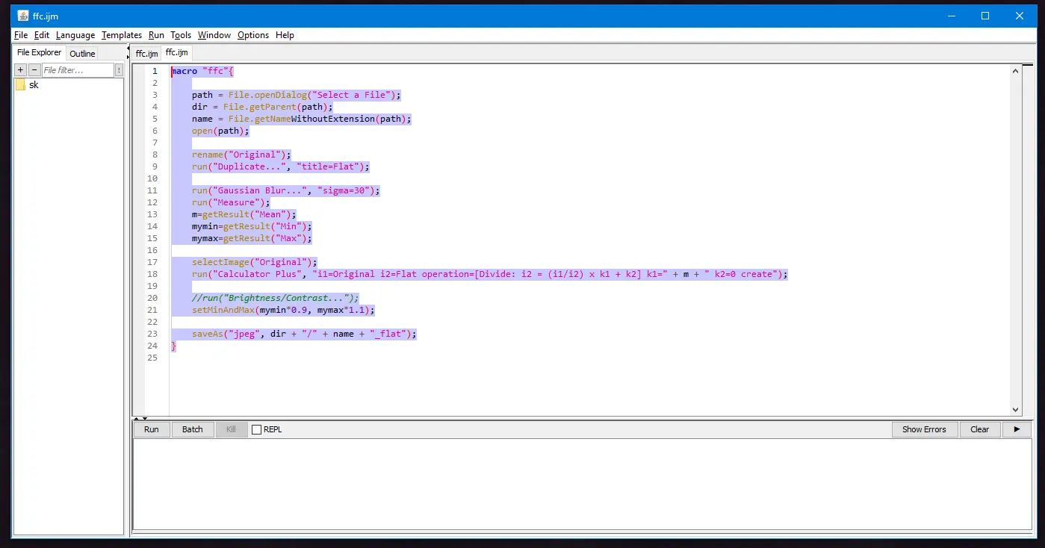The width and height of the screenshot is (1045, 548).
Task: Open the Language menu
Action: pyautogui.click(x=75, y=35)
